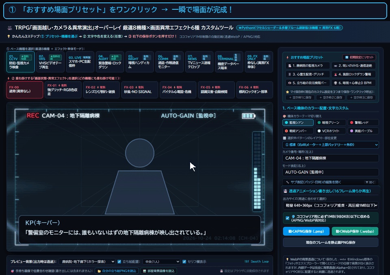390x275 pixels.
Task: Load room background image
Action: [x=159, y=271]
